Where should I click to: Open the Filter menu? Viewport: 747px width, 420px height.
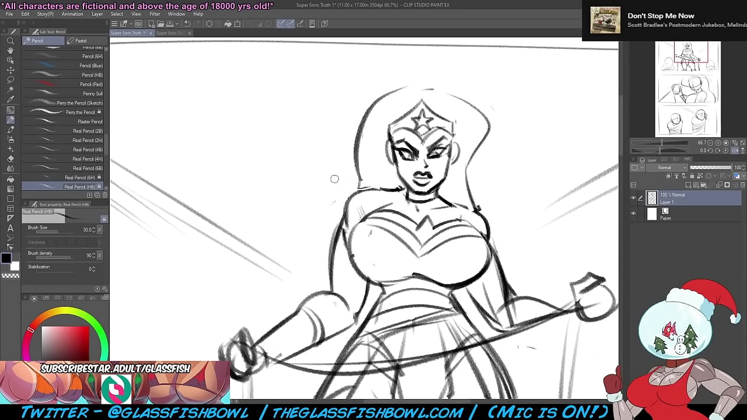point(155,14)
